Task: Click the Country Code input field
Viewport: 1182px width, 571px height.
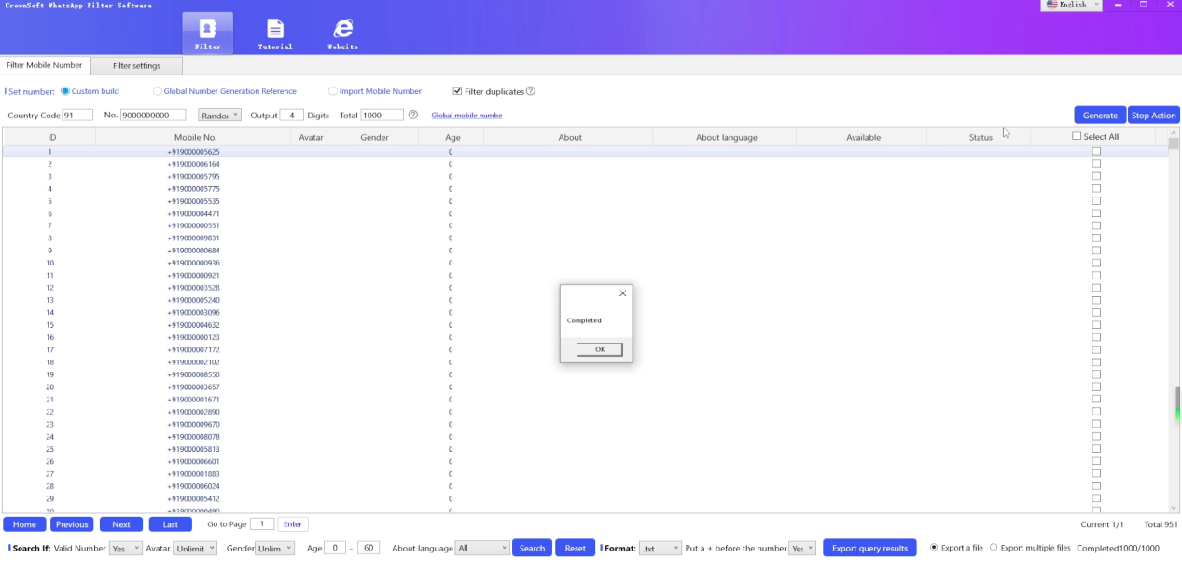Action: pos(77,115)
